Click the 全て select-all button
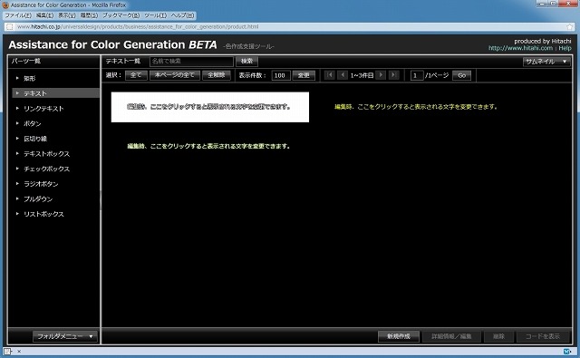 (136, 75)
